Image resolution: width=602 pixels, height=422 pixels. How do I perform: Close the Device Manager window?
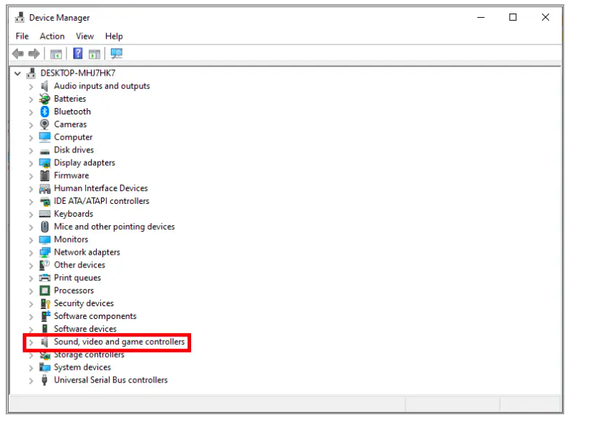pyautogui.click(x=545, y=17)
